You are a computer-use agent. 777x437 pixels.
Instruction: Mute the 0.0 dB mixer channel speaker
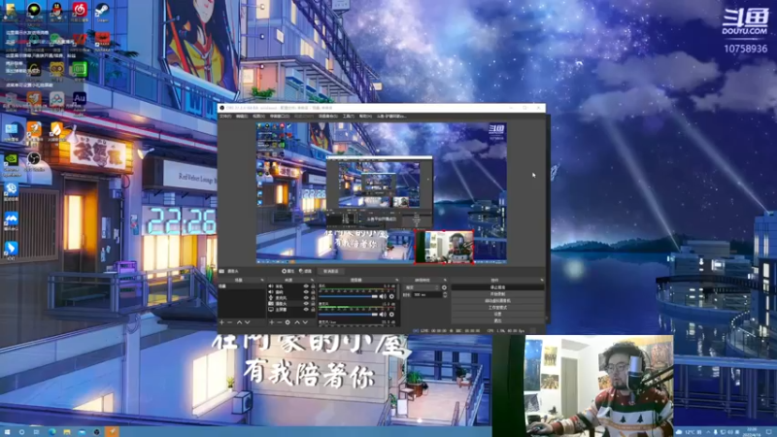coord(383,296)
